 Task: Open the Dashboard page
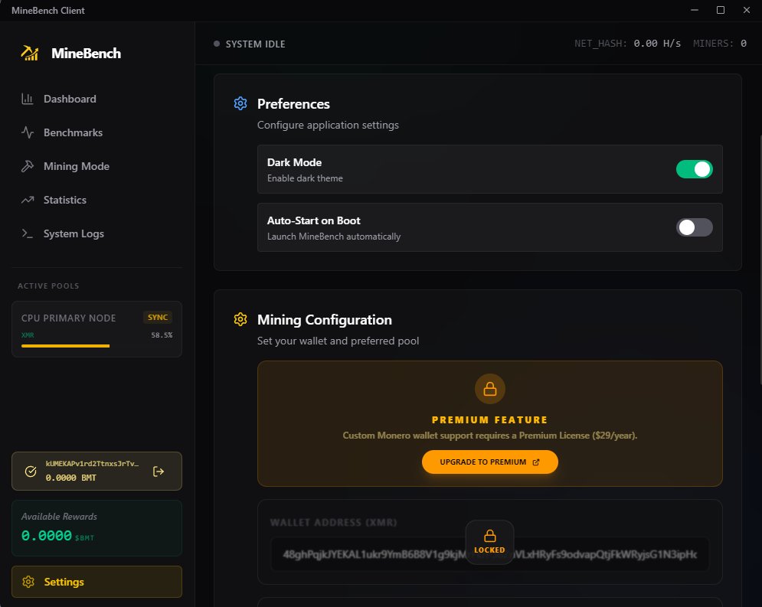point(96,99)
